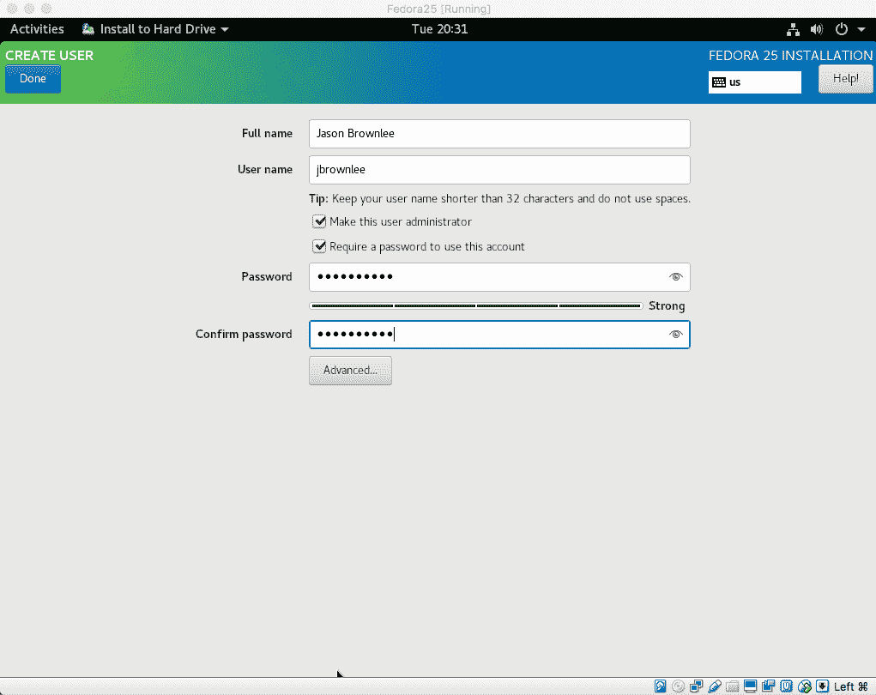Screen dimensions: 876x695
Task: Open the Advanced... user settings
Action: (x=350, y=371)
